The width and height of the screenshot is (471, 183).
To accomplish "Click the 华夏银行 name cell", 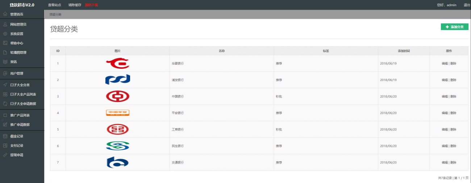I will pos(221,63).
